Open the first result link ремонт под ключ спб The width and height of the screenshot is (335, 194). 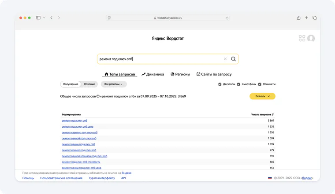click(x=74, y=121)
